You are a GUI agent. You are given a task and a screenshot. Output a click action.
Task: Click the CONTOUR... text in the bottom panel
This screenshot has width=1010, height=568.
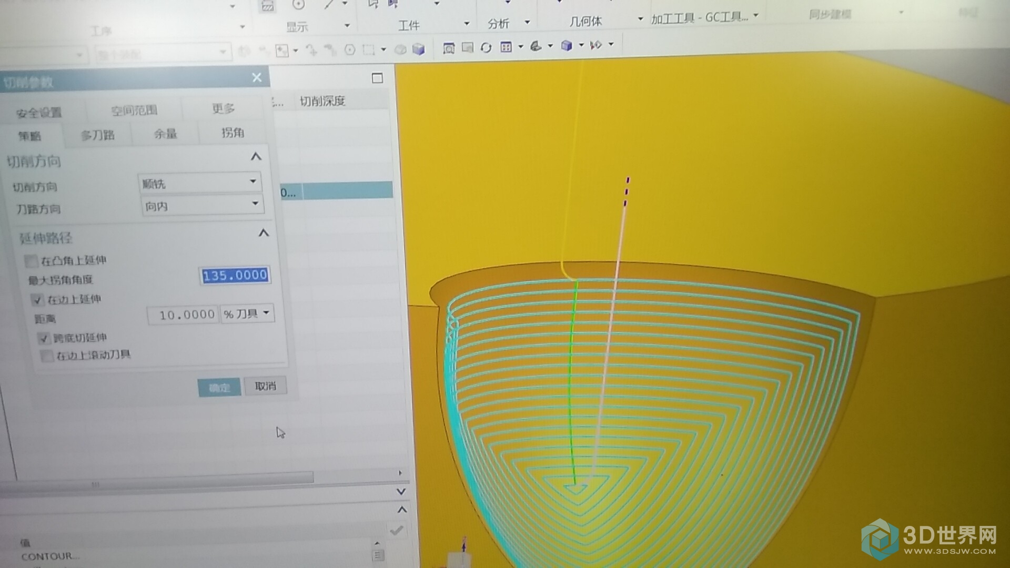50,556
